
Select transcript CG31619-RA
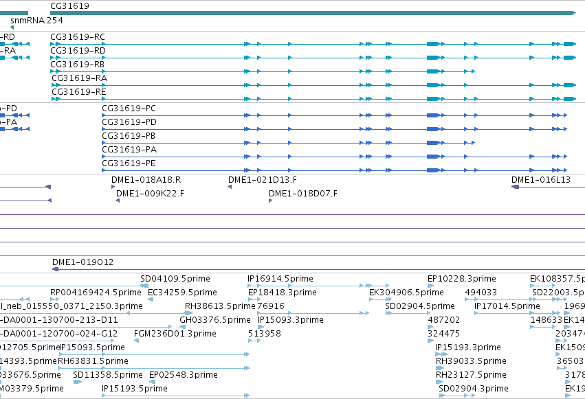pyautogui.click(x=79, y=78)
